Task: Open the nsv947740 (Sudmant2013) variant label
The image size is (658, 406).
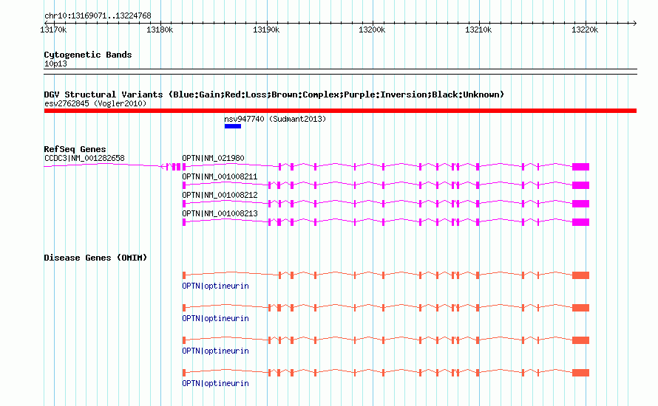Action: click(275, 119)
